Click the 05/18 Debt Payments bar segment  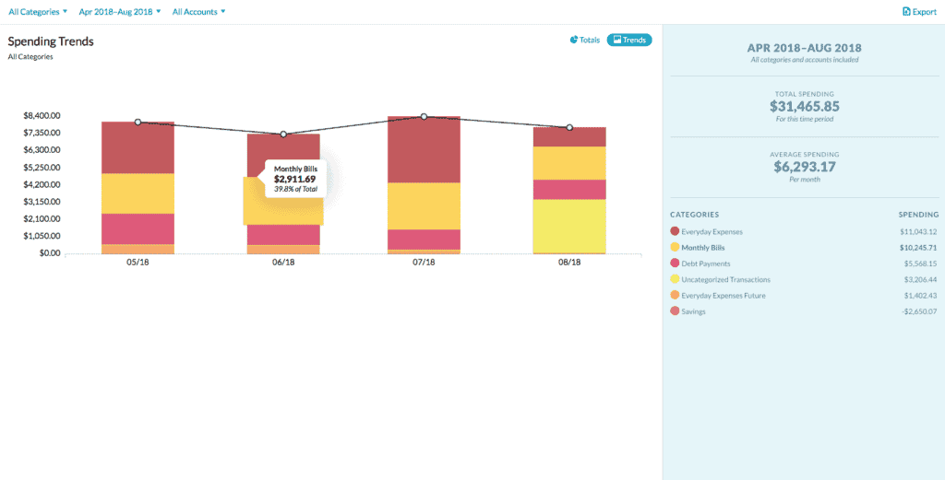(x=138, y=228)
